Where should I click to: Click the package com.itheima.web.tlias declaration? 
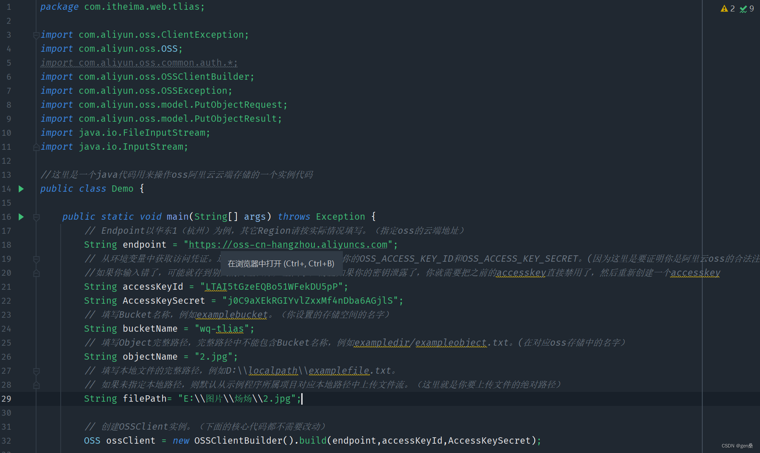click(122, 7)
